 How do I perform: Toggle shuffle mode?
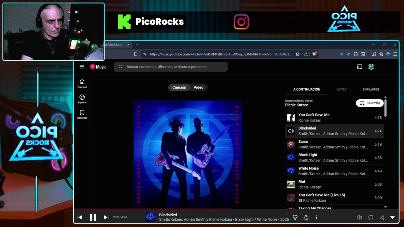pos(382,217)
